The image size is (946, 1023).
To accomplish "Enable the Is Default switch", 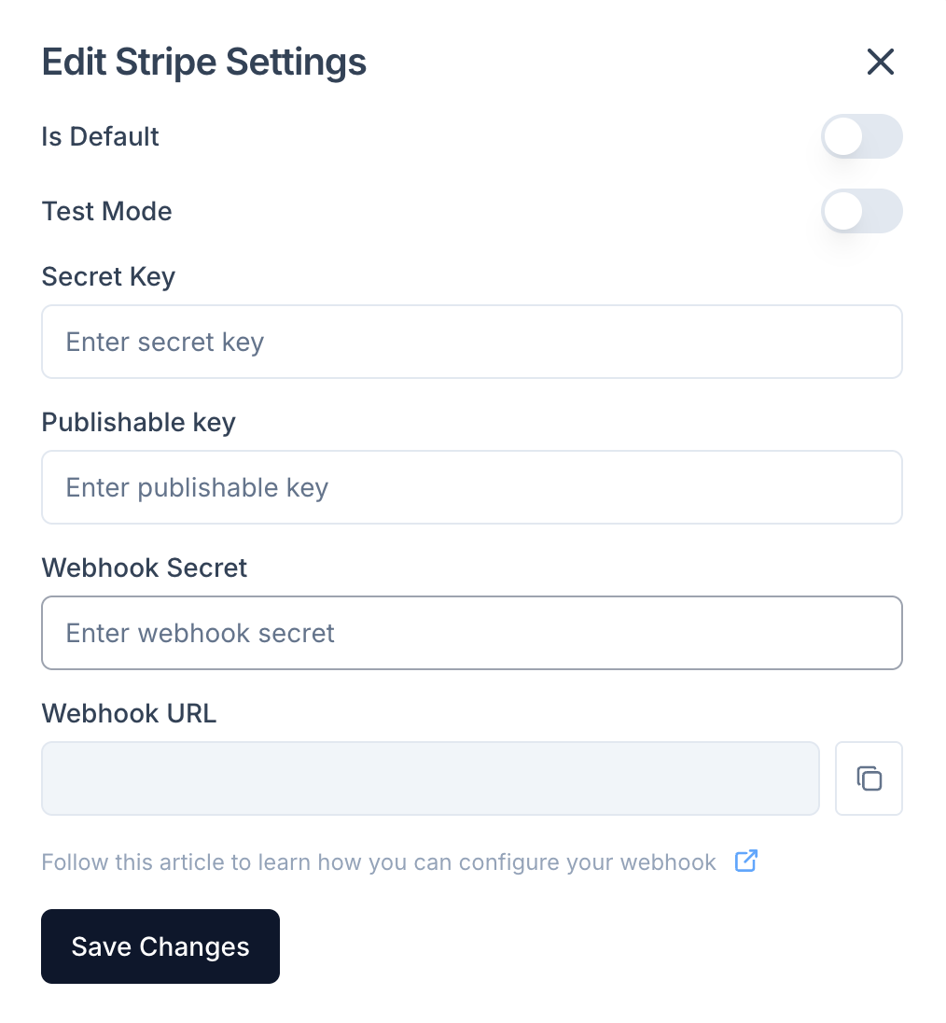I will tap(861, 137).
